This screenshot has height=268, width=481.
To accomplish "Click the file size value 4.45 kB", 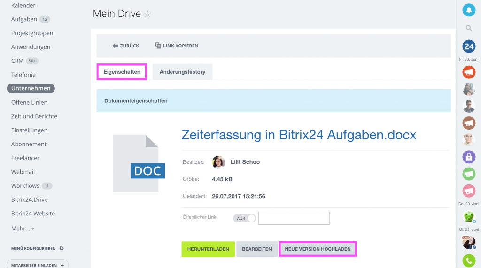I will pos(222,179).
